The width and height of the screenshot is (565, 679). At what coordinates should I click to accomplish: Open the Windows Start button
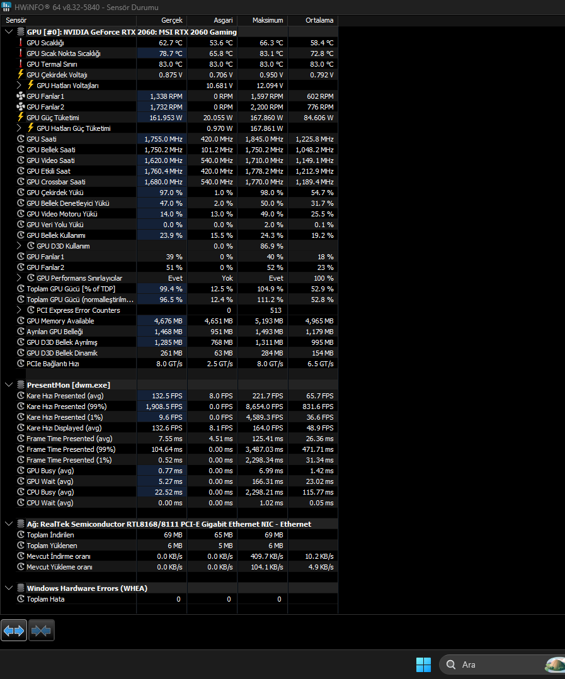point(423,665)
